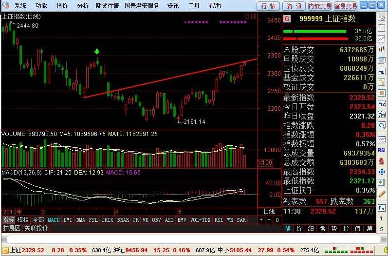This screenshot has width=388, height=256.
Task: Click the wave indicator sidebar icon
Action: 381,140
